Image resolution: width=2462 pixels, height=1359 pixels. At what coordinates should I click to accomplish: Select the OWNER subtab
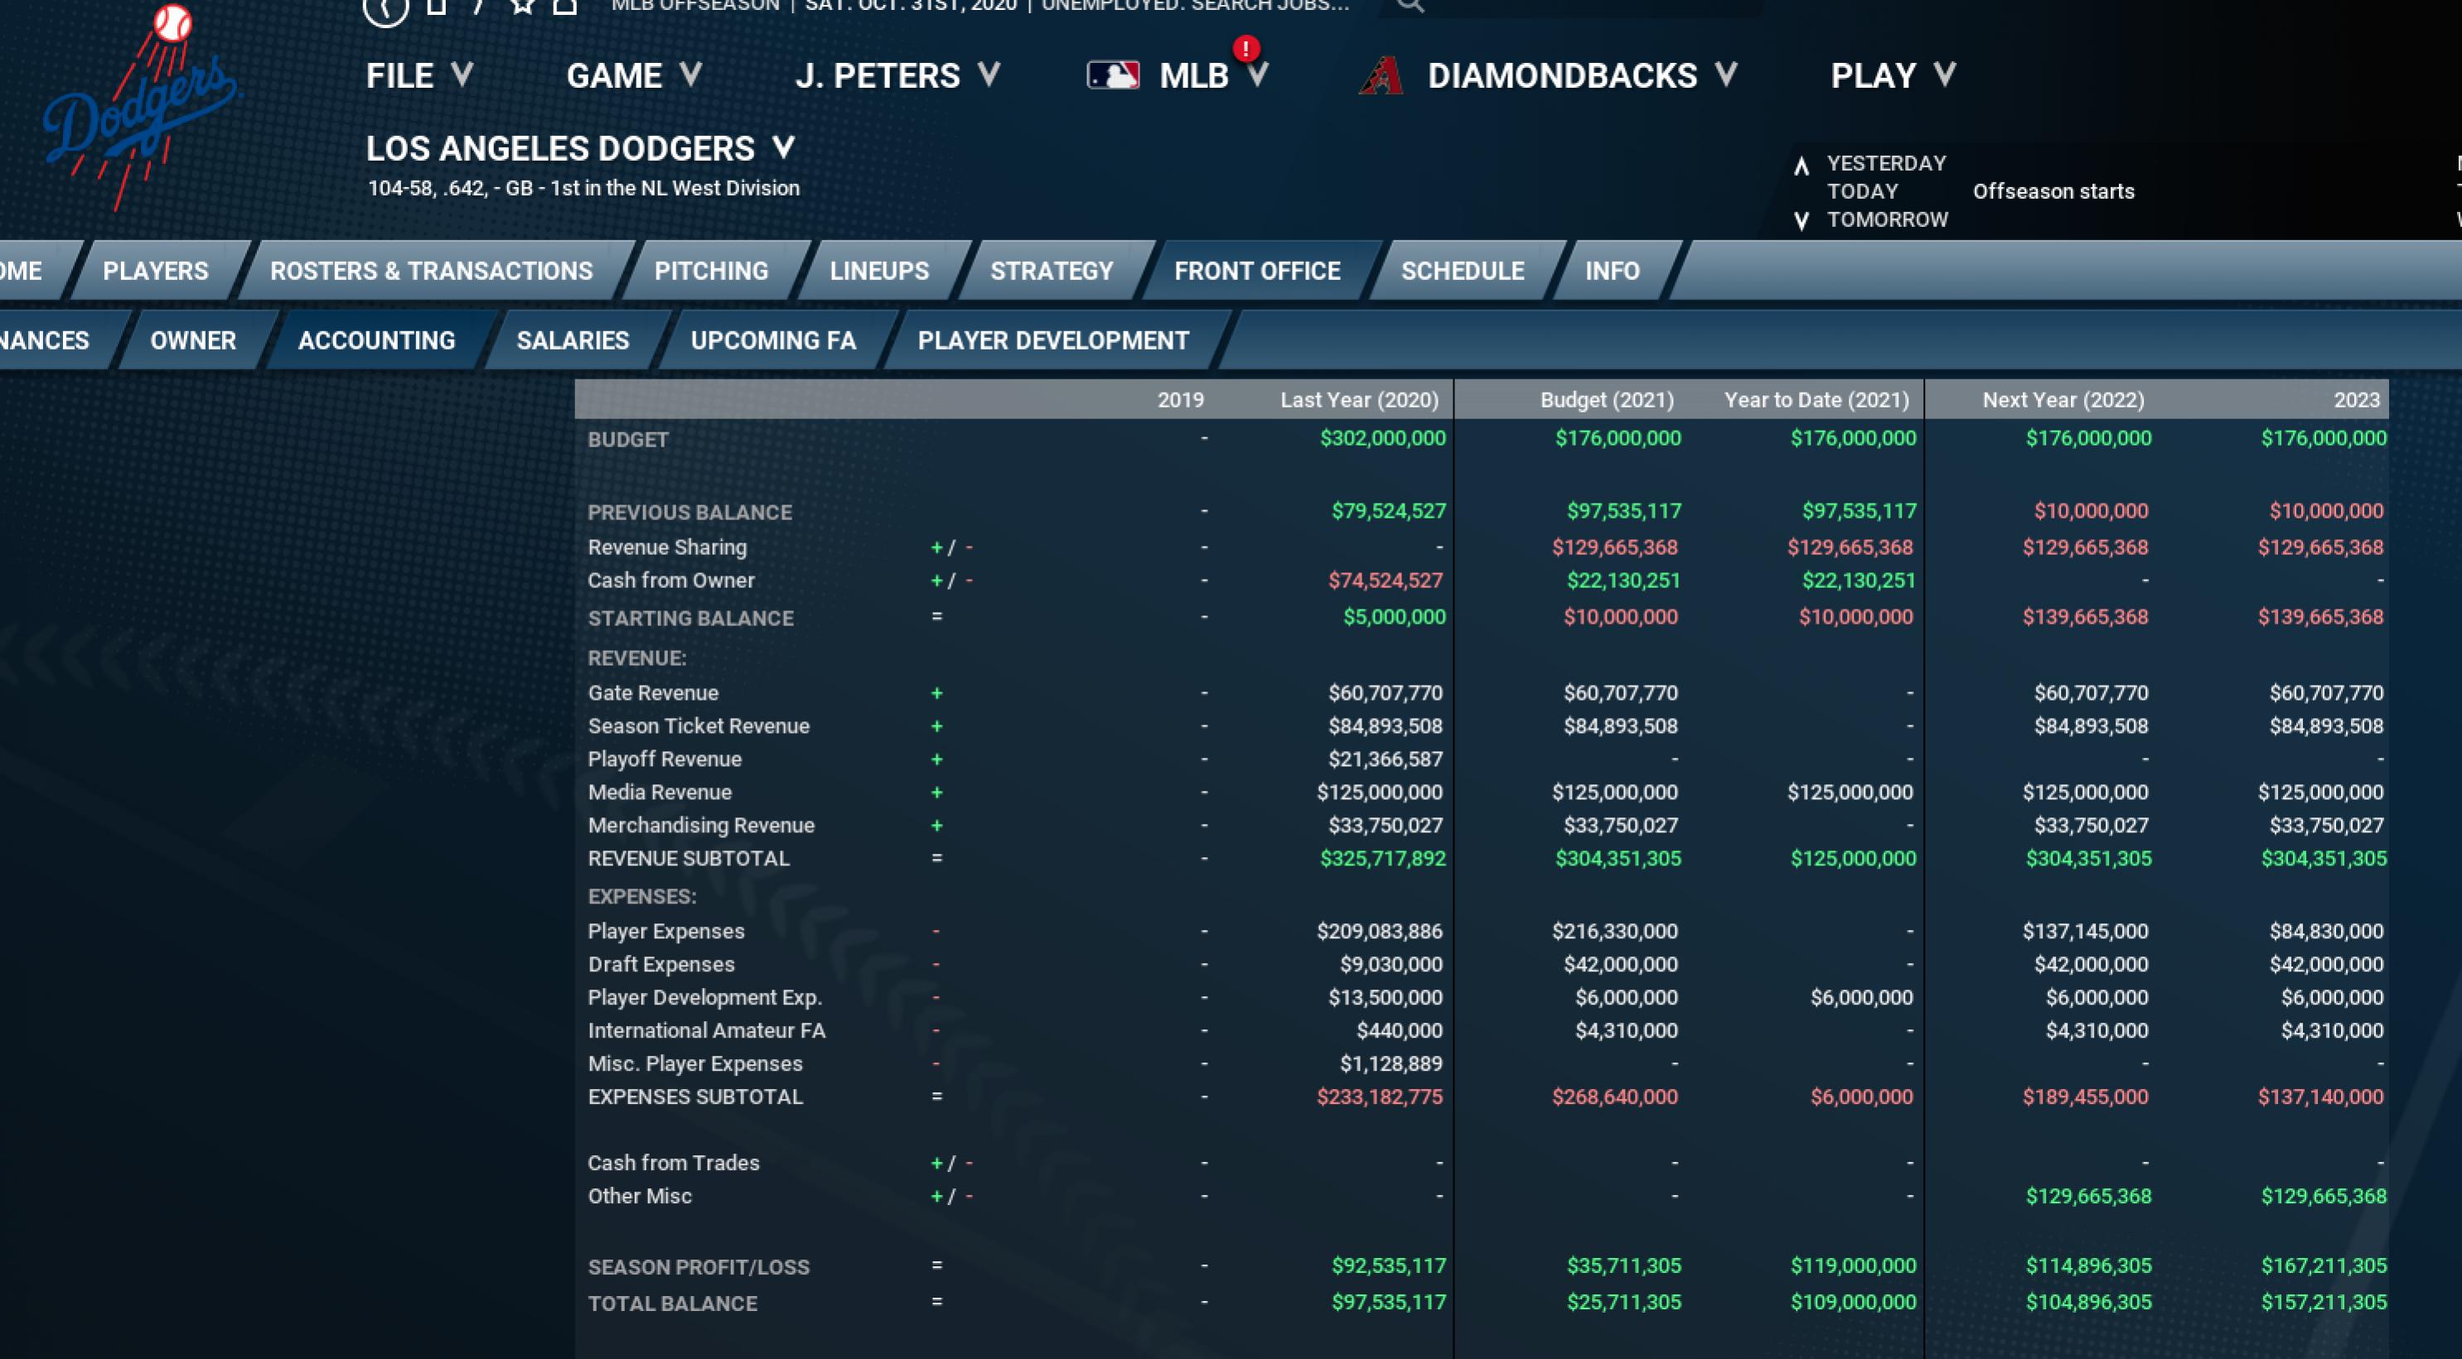[x=192, y=341]
